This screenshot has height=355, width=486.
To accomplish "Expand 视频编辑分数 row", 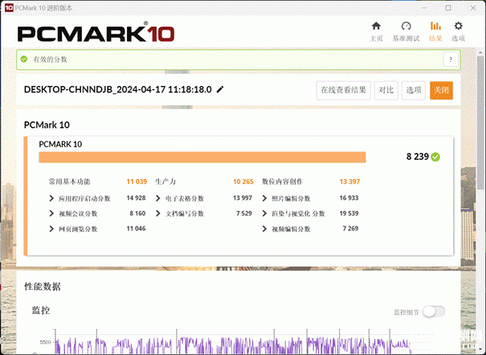I will click(264, 229).
